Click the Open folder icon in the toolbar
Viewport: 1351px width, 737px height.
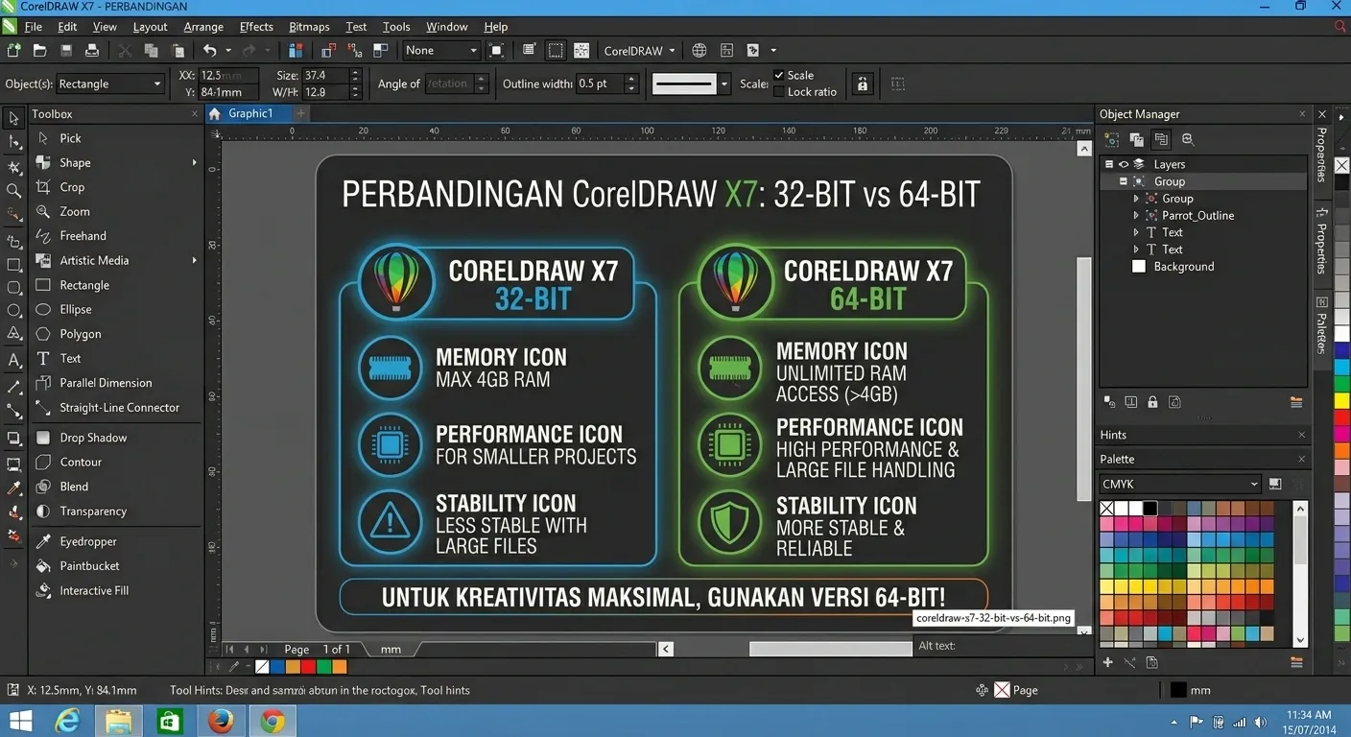point(39,50)
